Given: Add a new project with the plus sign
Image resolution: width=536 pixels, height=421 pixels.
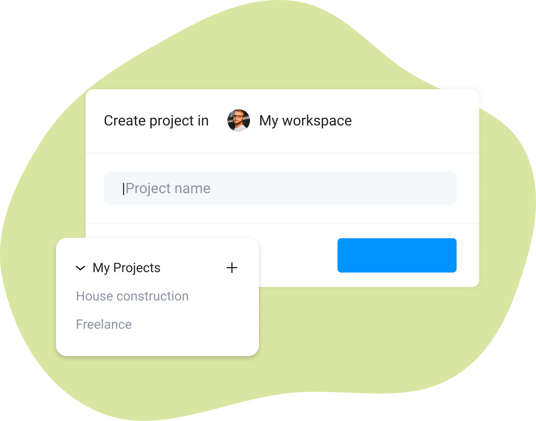Looking at the screenshot, I should [231, 268].
